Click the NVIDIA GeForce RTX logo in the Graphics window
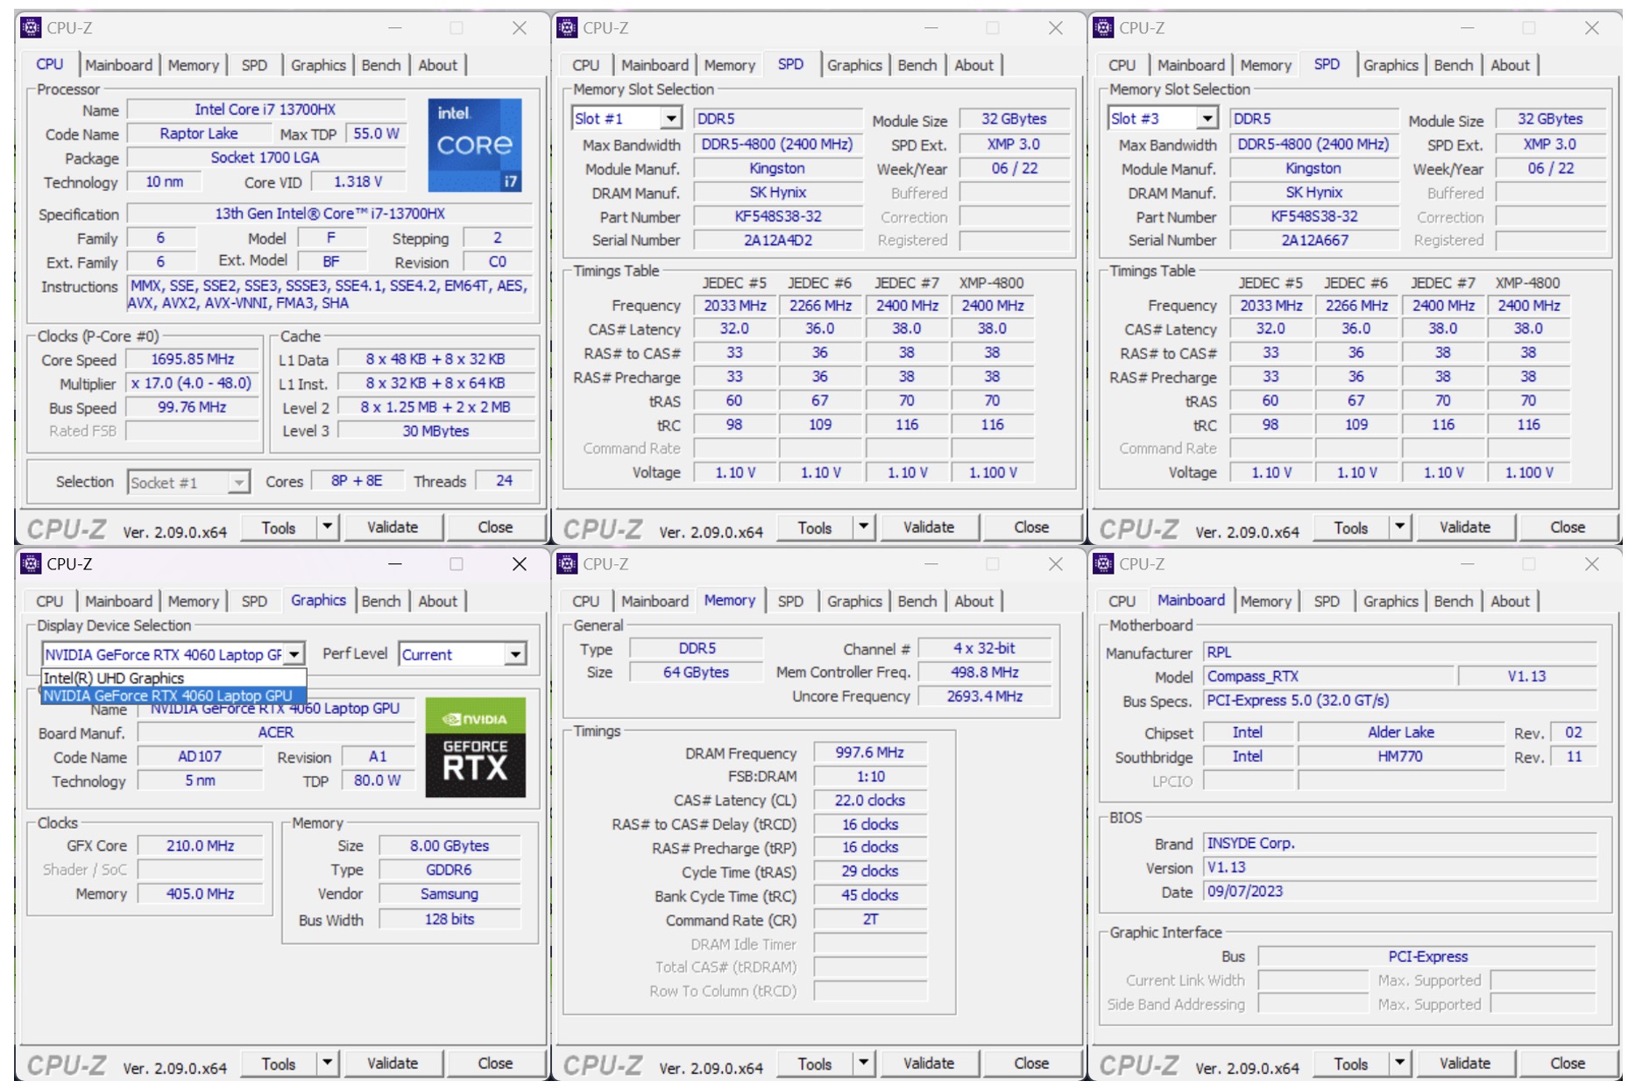 click(475, 747)
